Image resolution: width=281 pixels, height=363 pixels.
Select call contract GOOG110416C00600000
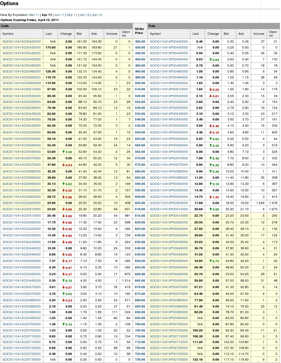(x=22, y=197)
